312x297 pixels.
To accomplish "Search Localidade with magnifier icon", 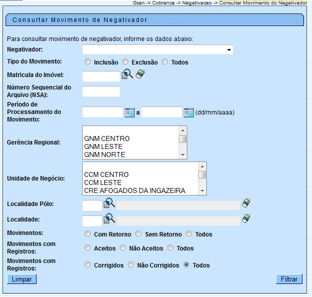I will [x=109, y=218].
